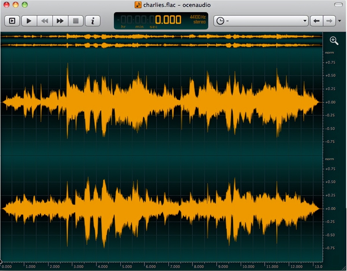Click the magnifier zoom icon beside overview

click(x=334, y=40)
